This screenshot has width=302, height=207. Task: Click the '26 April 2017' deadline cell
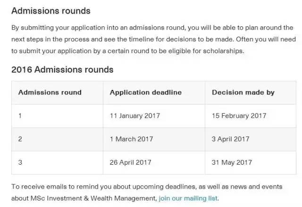click(154, 163)
